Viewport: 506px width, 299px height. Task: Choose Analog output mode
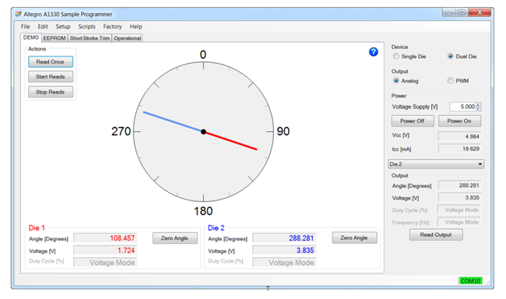396,81
